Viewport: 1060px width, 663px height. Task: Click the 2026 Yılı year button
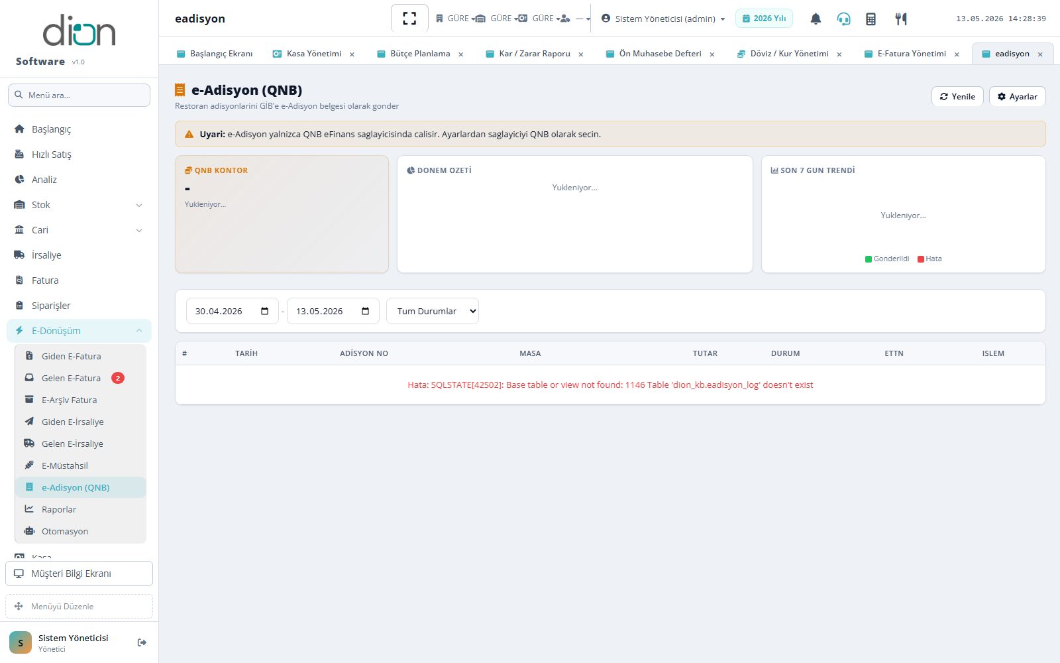click(764, 19)
